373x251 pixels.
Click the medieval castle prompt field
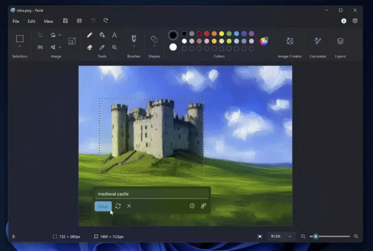pos(151,194)
